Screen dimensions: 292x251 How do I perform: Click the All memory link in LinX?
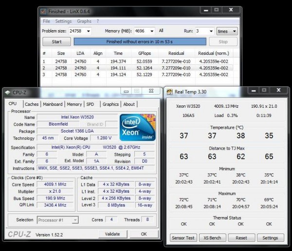(x=161, y=31)
